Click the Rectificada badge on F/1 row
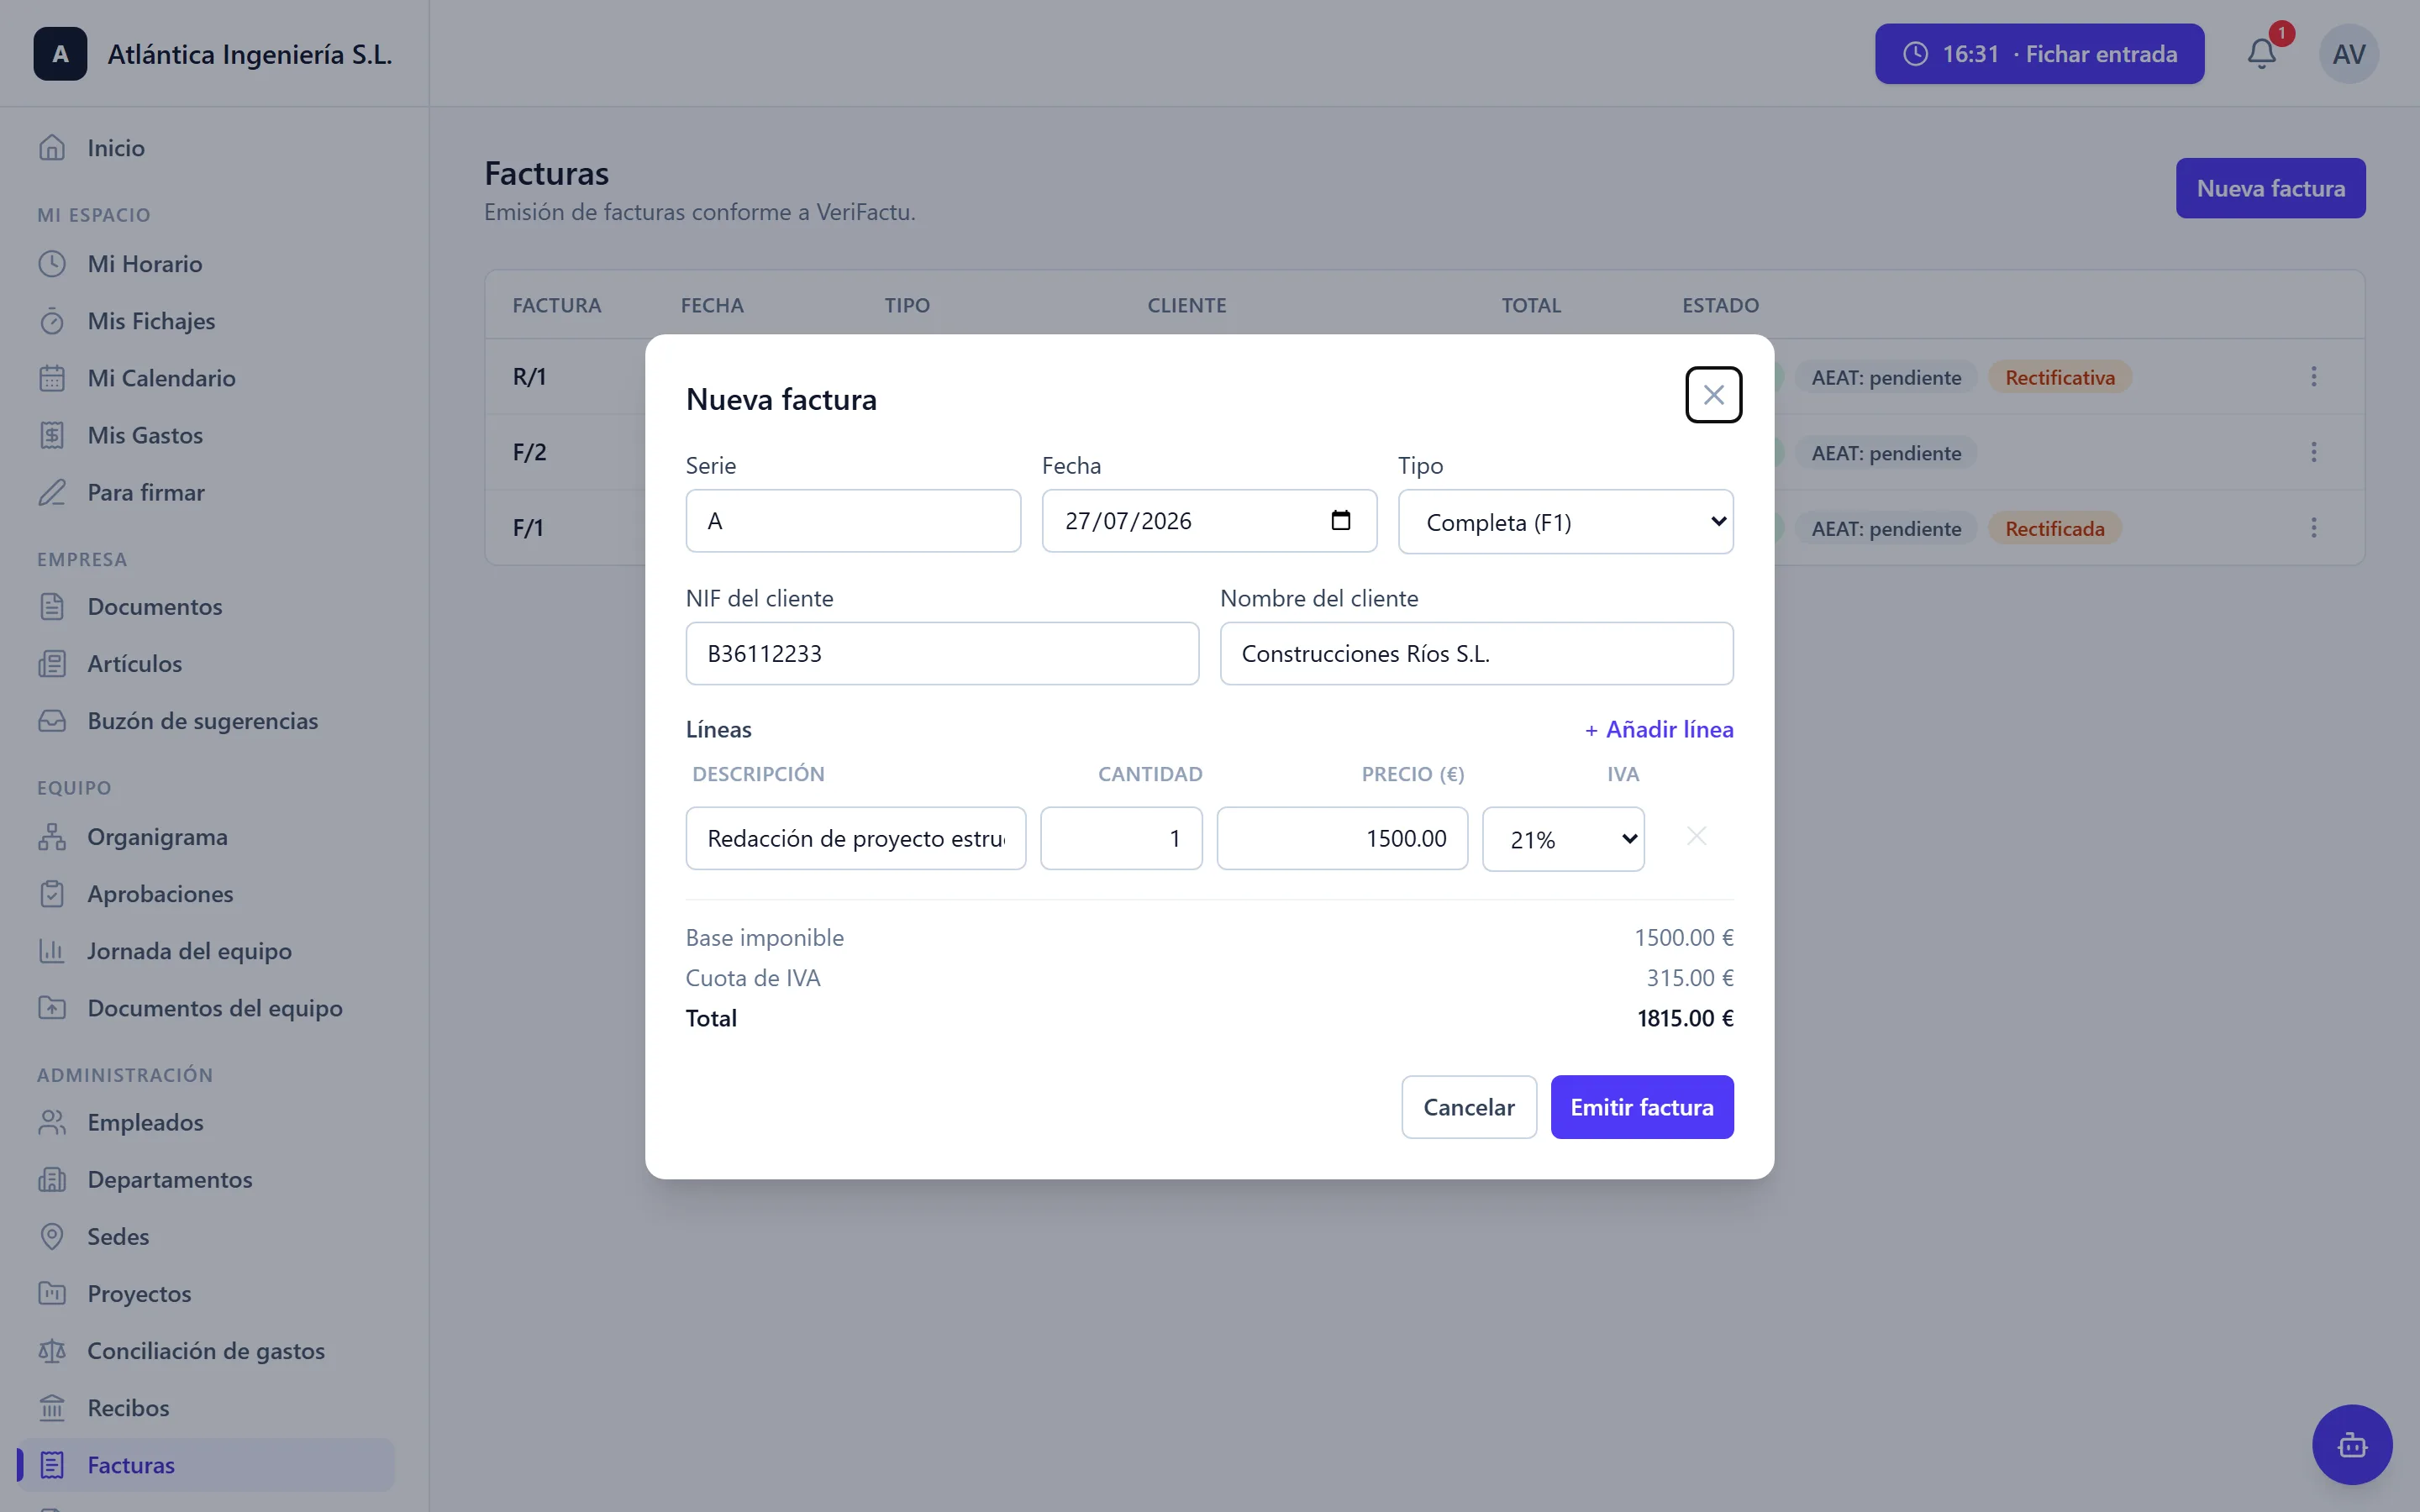2420x1512 pixels. click(2054, 529)
